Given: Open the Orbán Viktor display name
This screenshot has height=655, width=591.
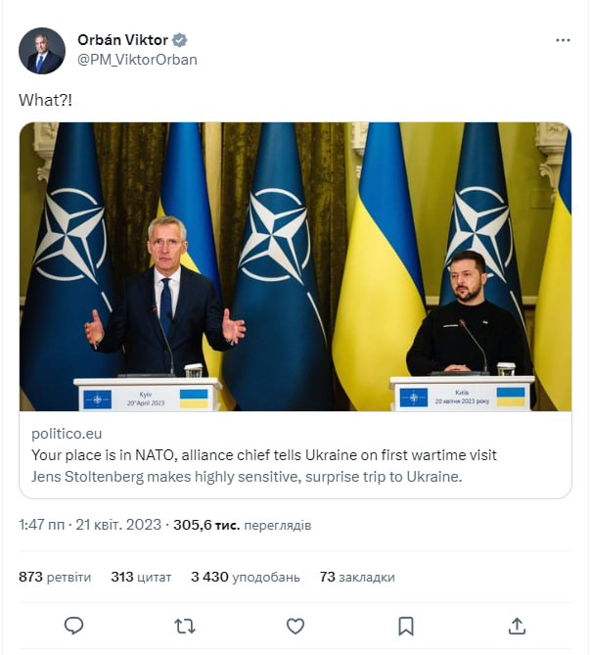Looking at the screenshot, I should click(122, 40).
